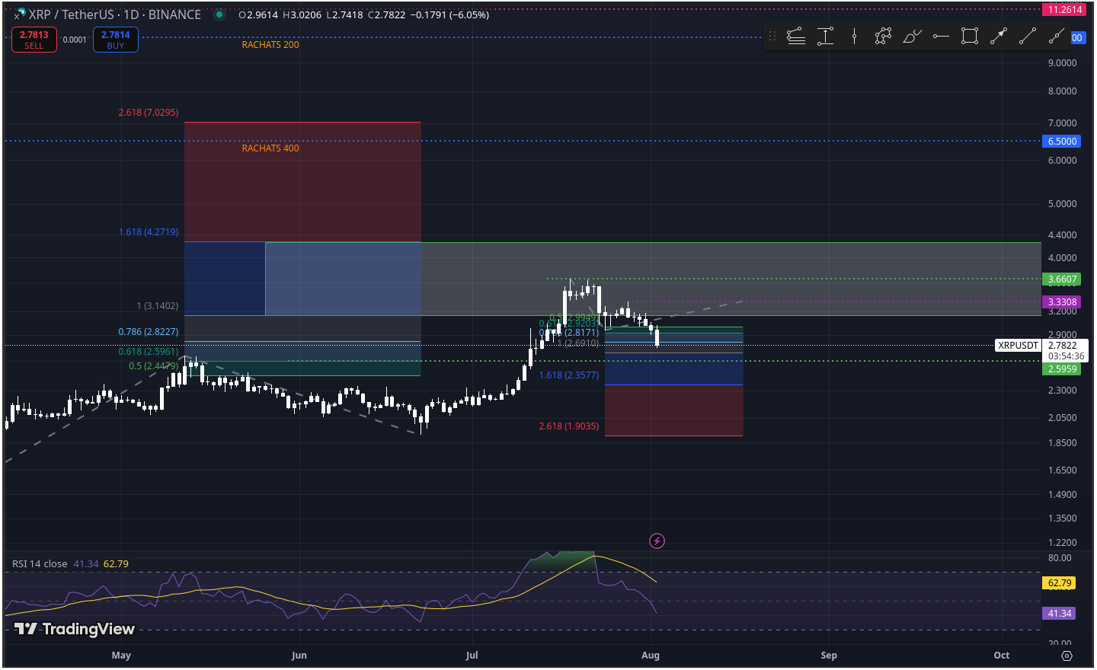Screen dimensions: 1097x670
Task: Grab the favorites toolbar drag handle
Action: (x=772, y=36)
